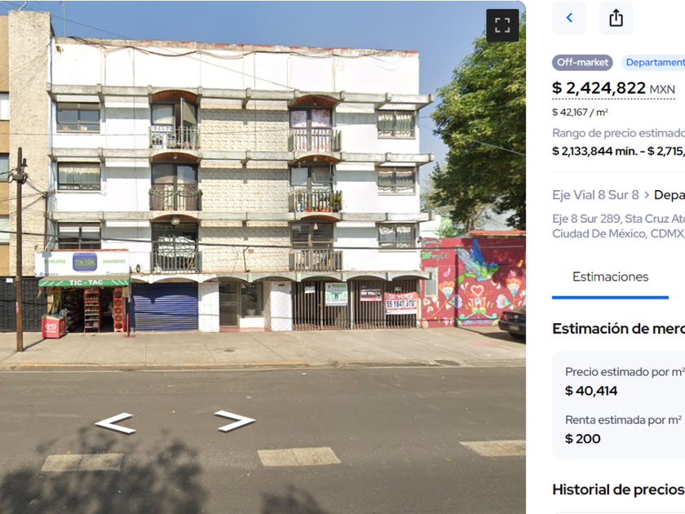Click the Renta estimada por m² value $ 200

[583, 439]
